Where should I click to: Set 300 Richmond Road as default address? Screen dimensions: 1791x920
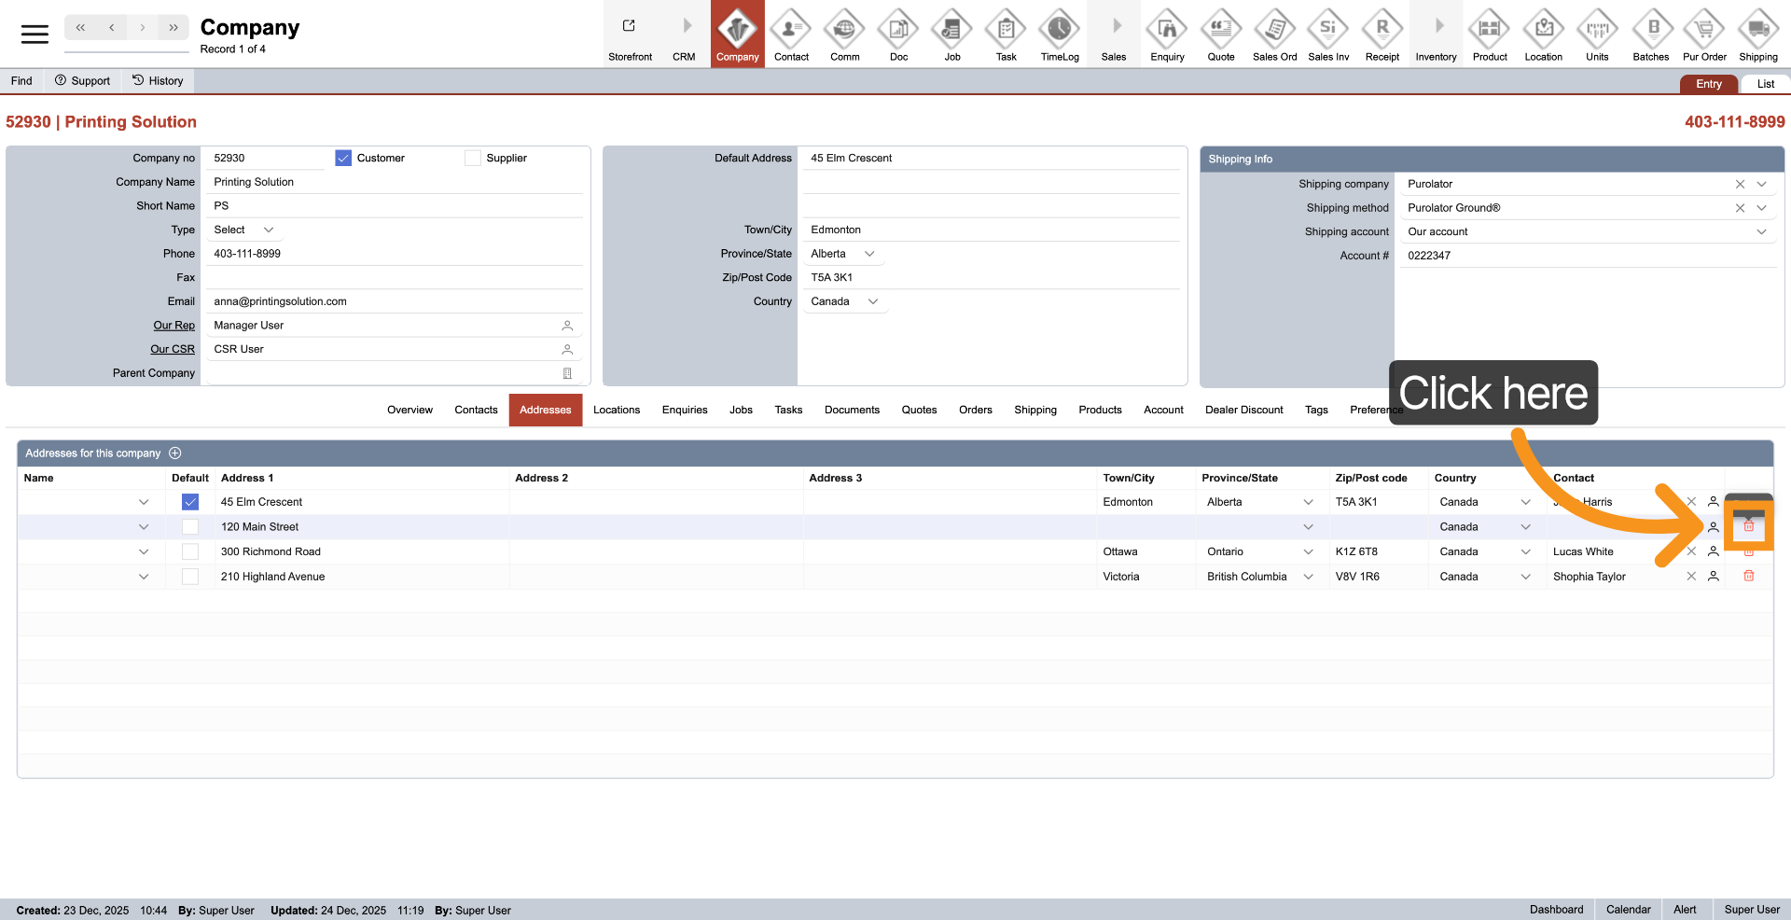(190, 552)
